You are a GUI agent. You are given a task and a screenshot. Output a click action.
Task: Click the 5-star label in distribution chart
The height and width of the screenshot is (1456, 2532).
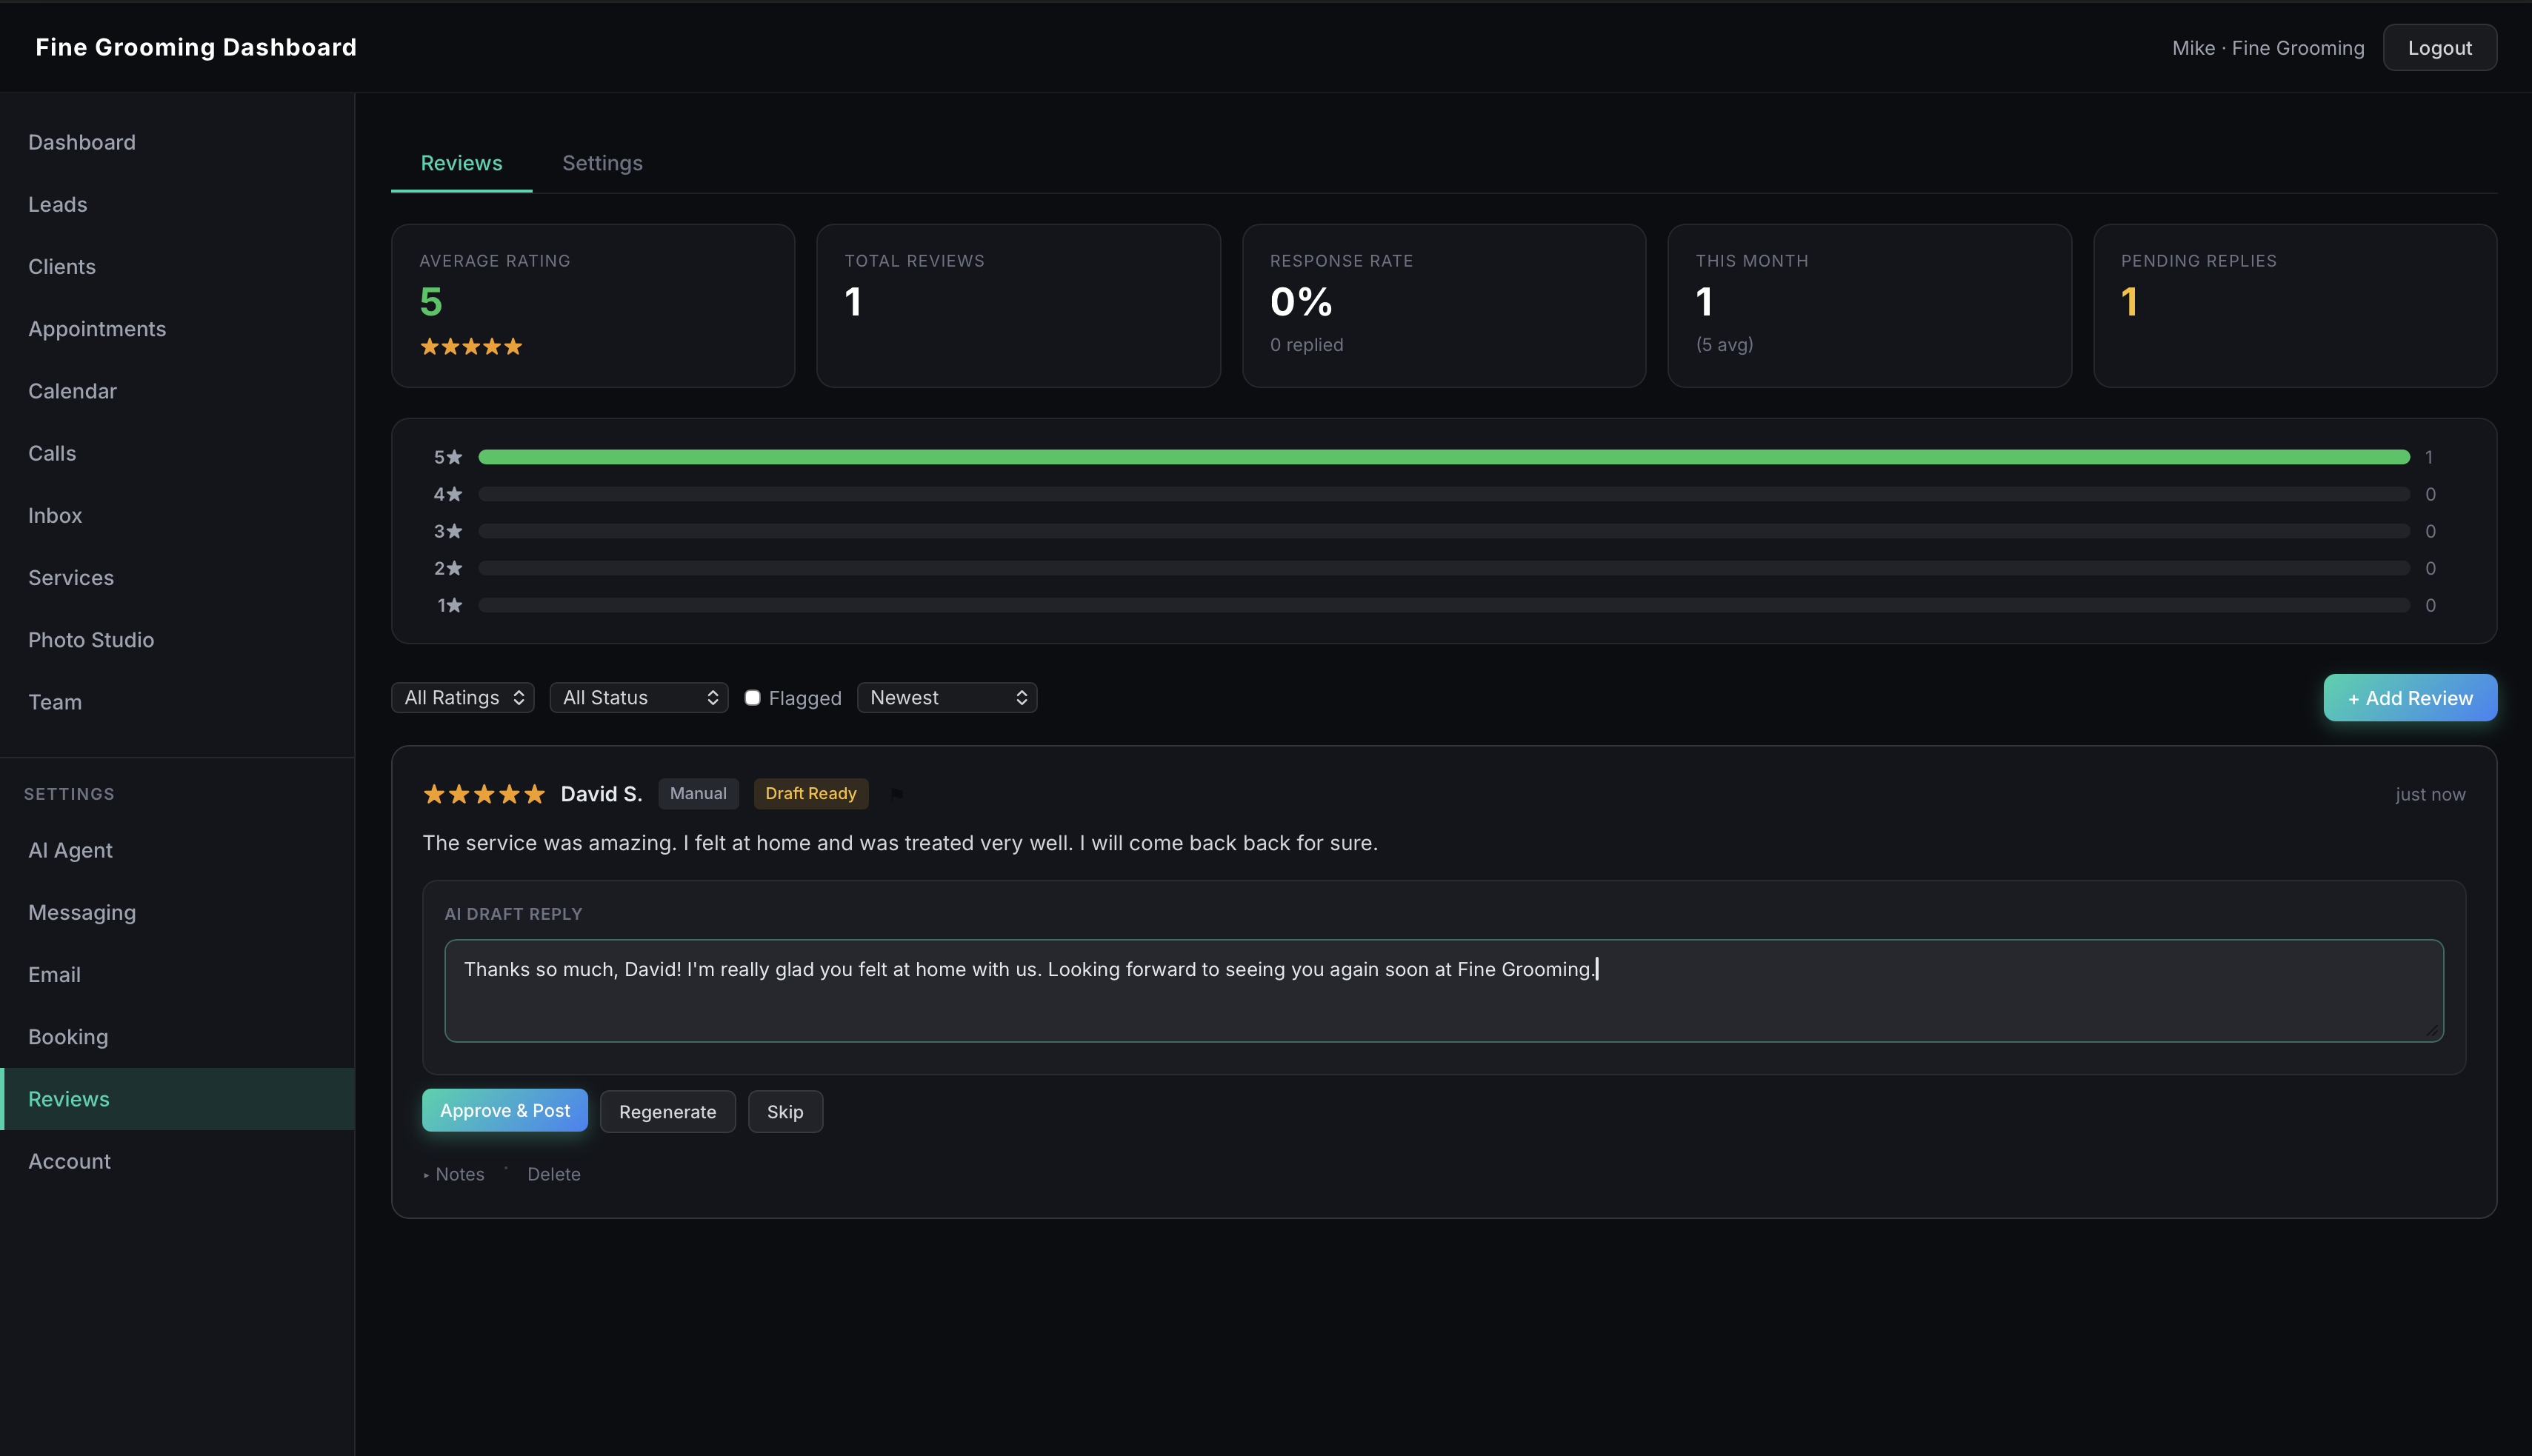[447, 457]
